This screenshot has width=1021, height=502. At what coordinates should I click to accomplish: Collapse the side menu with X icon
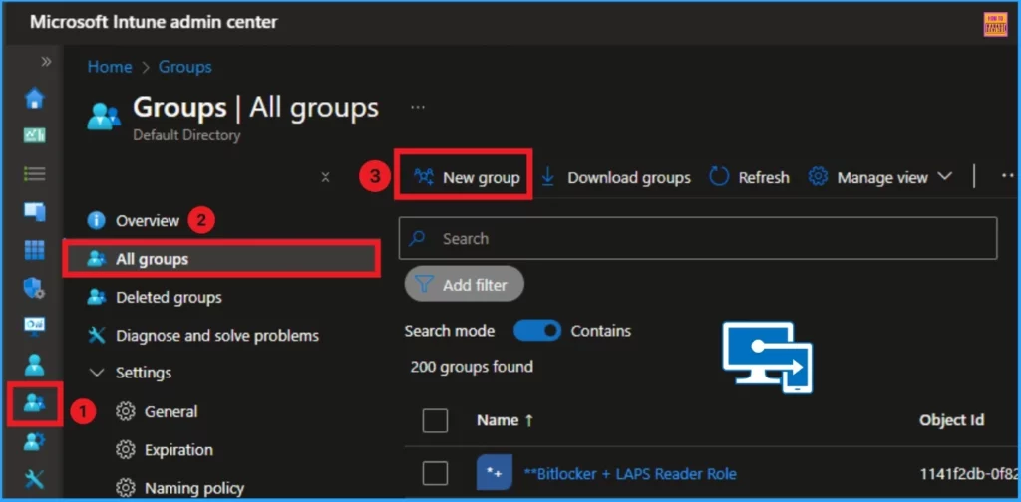coord(326,177)
